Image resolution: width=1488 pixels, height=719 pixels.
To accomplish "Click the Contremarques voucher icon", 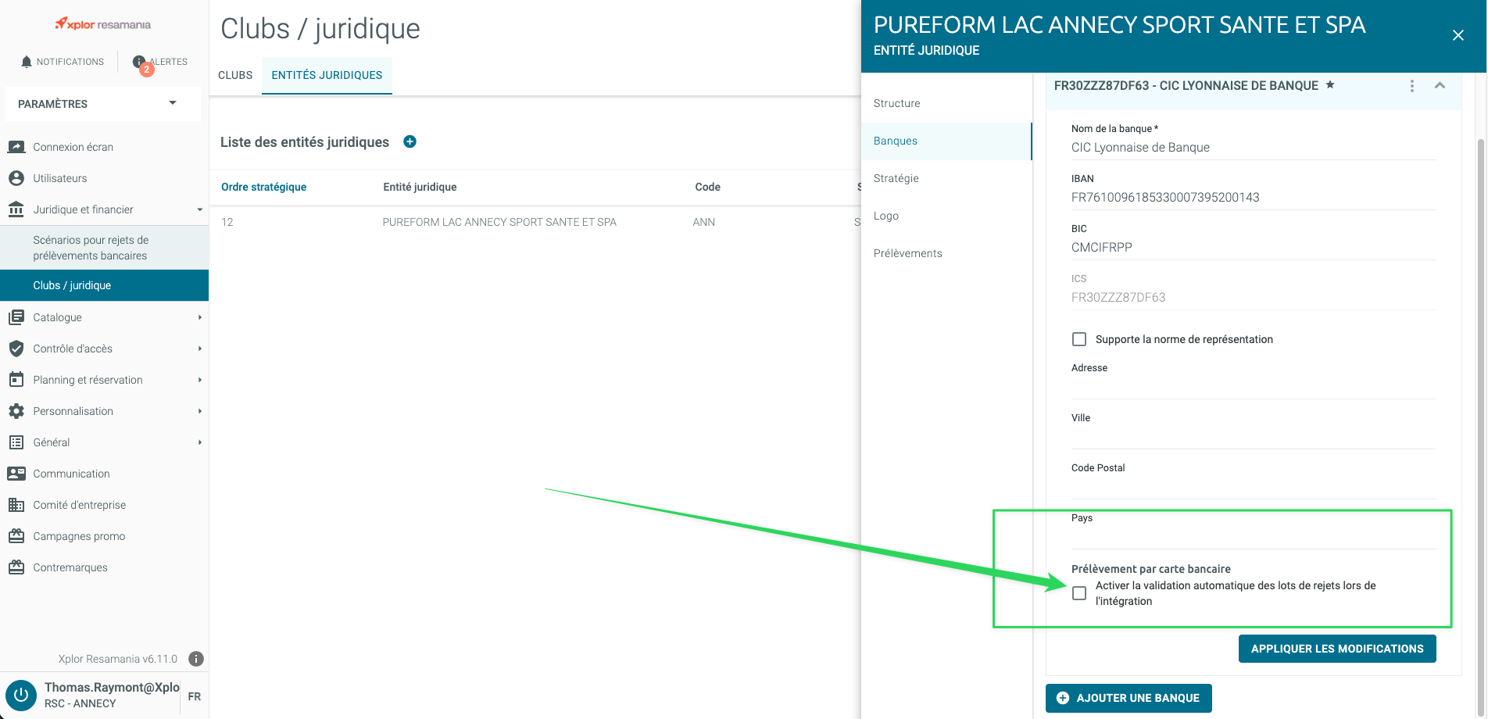I will pyautogui.click(x=16, y=567).
